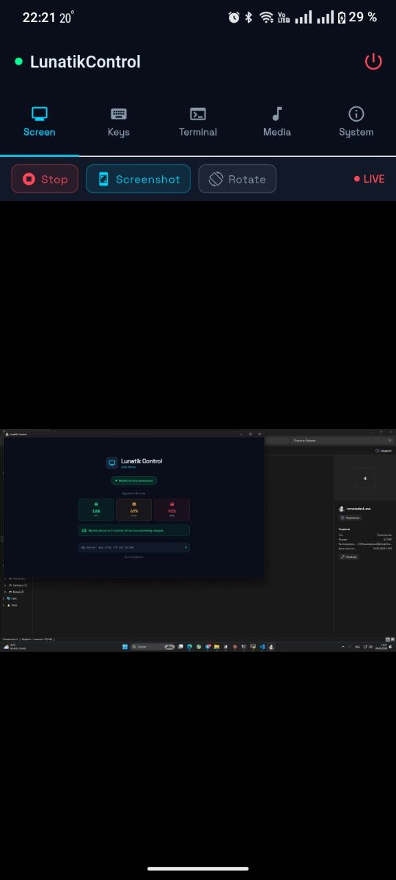Screen dimensions: 396x880
Task: Rotate the streamed screen view
Action: pos(237,179)
